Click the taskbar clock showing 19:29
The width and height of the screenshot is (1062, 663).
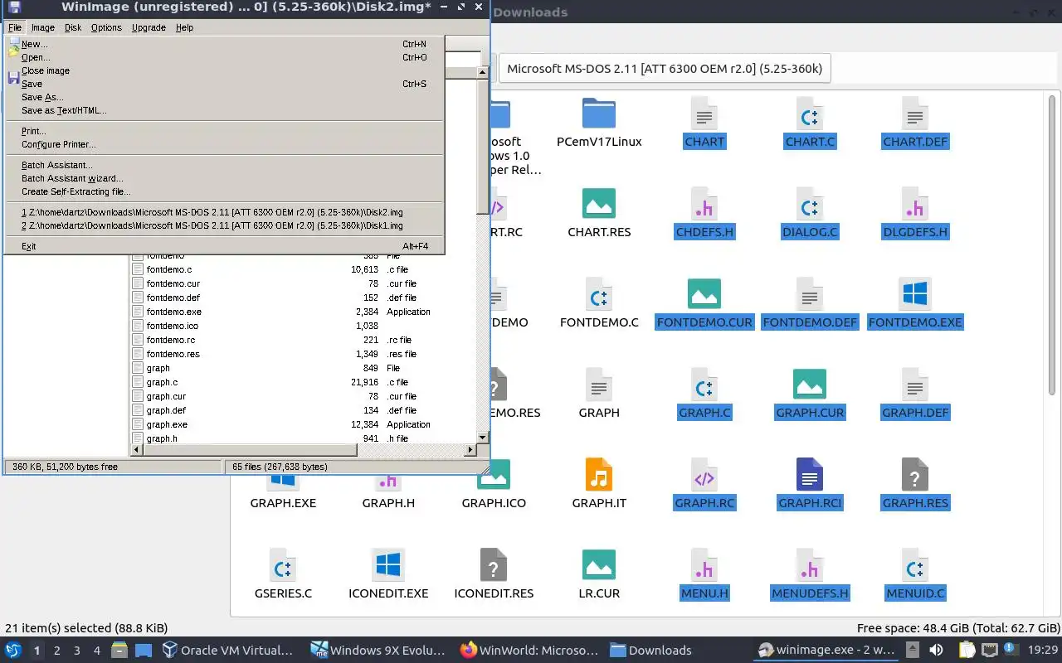pos(1043,651)
